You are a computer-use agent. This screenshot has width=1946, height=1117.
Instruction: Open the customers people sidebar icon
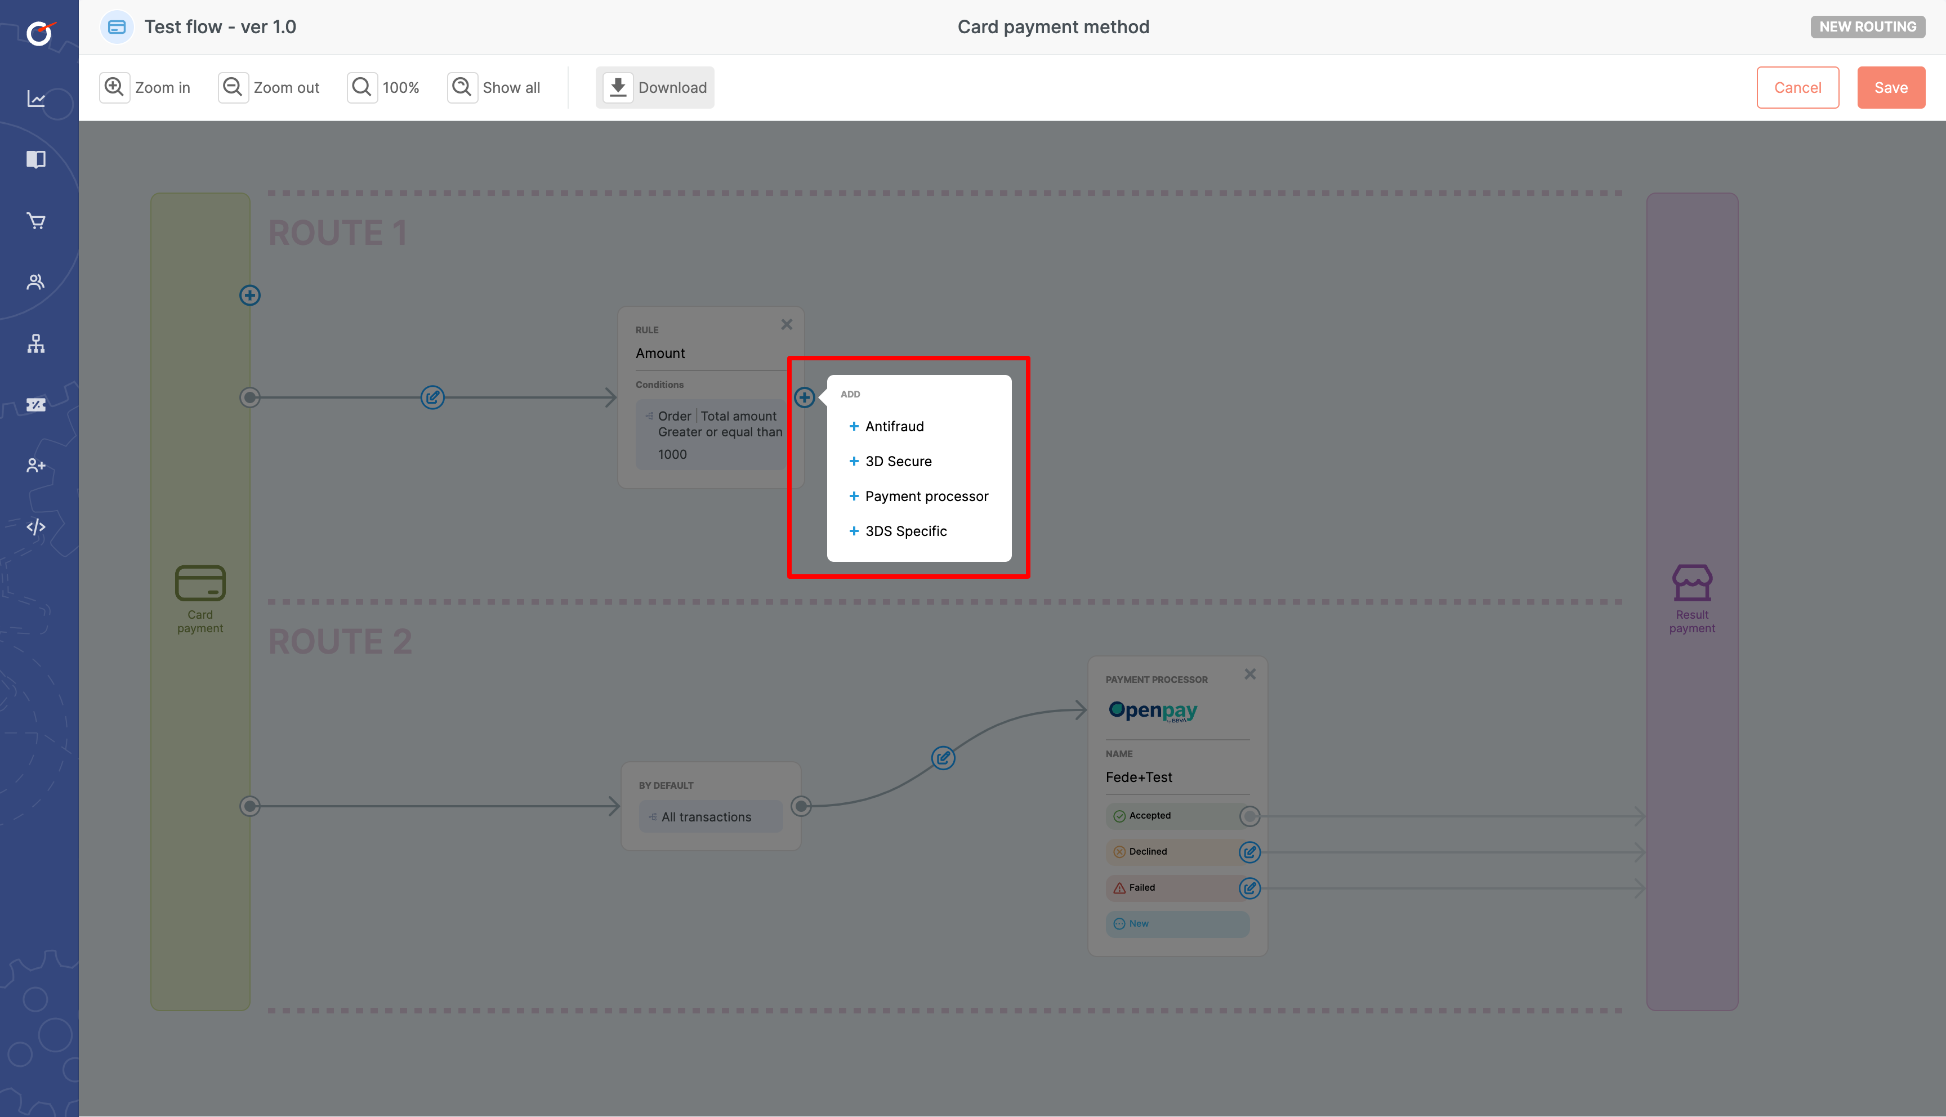point(36,282)
